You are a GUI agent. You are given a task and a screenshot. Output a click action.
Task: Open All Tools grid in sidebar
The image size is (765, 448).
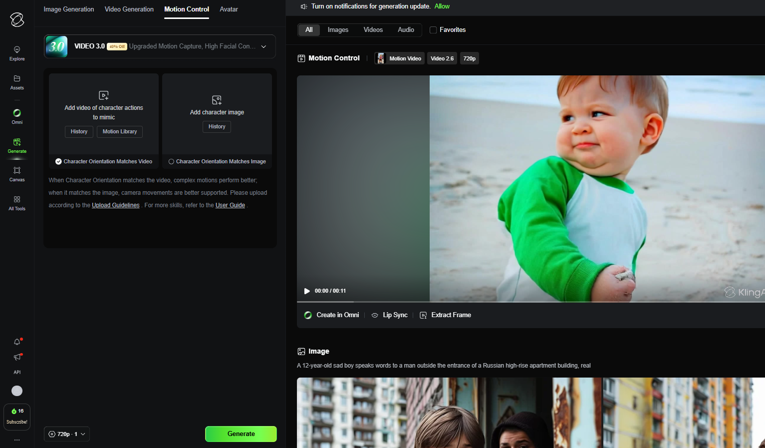tap(17, 203)
